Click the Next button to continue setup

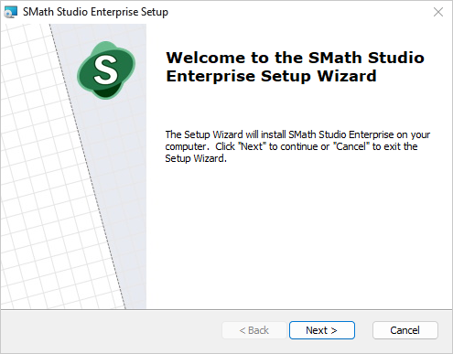[322, 330]
